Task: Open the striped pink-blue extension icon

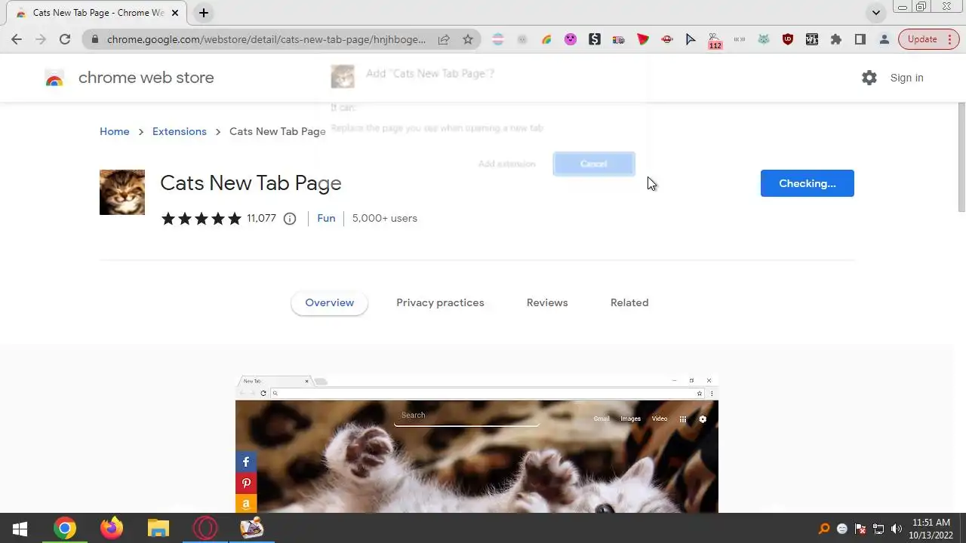Action: (498, 39)
